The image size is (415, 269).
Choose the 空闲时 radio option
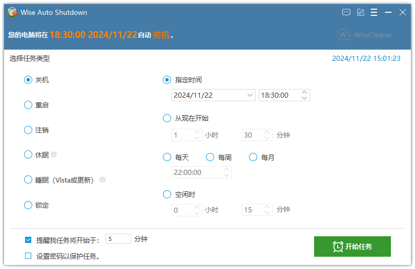[x=167, y=194]
